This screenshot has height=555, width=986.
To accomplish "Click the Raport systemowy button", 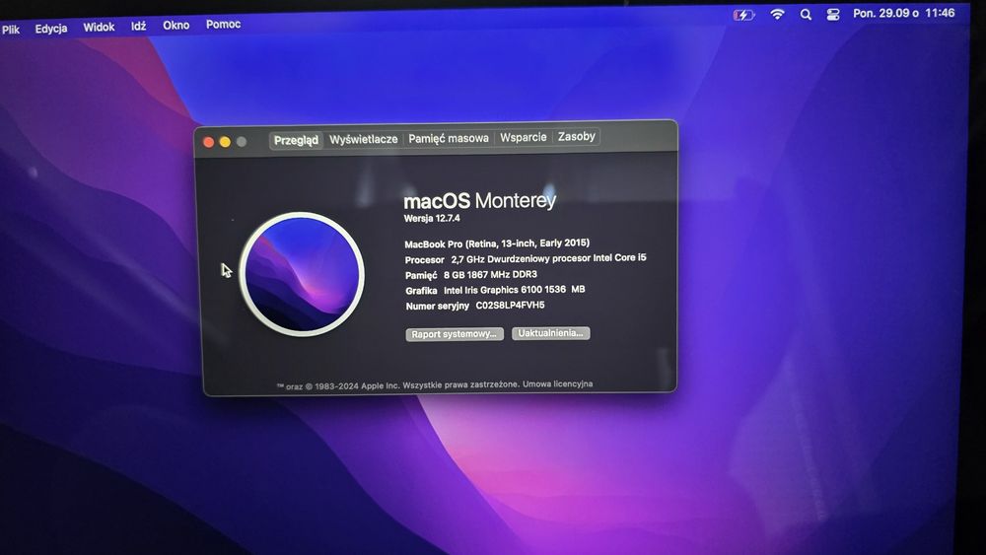I will 455,334.
